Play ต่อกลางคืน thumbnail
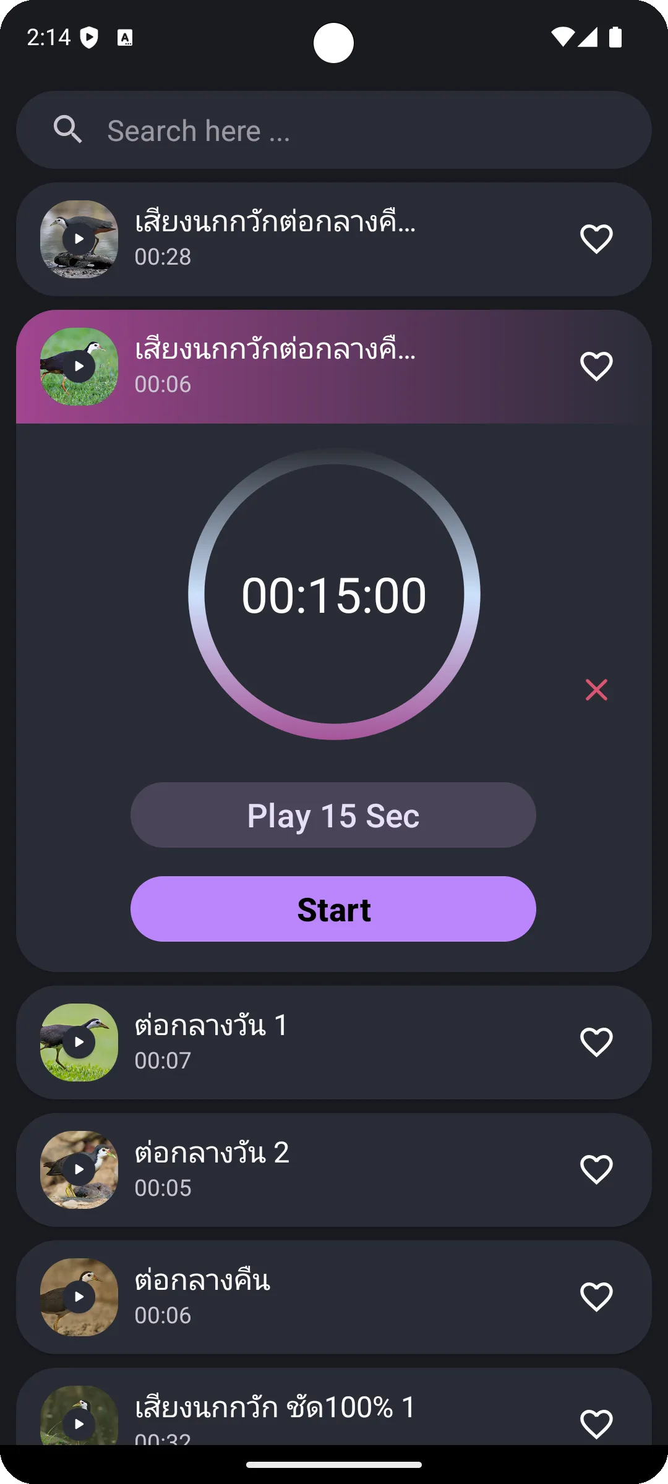 pos(79,1297)
